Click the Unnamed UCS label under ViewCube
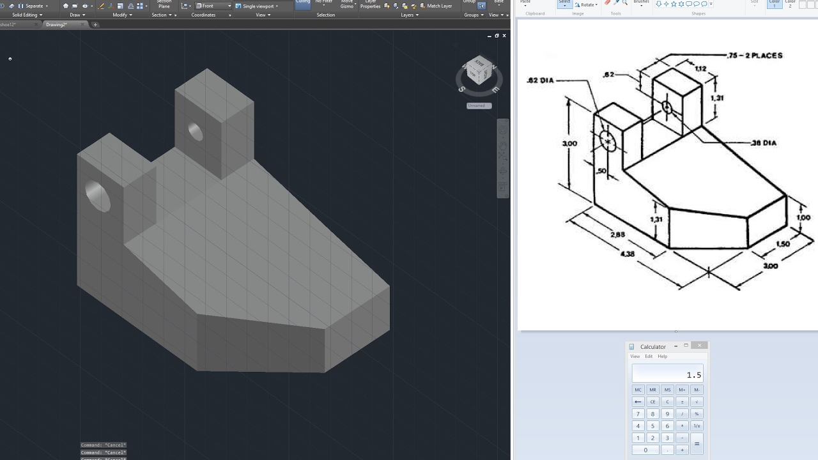This screenshot has height=460, width=818. click(x=479, y=105)
